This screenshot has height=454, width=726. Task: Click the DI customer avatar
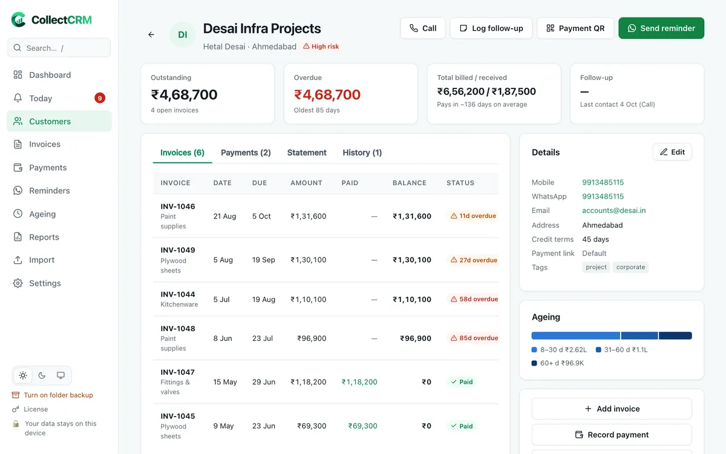183,35
